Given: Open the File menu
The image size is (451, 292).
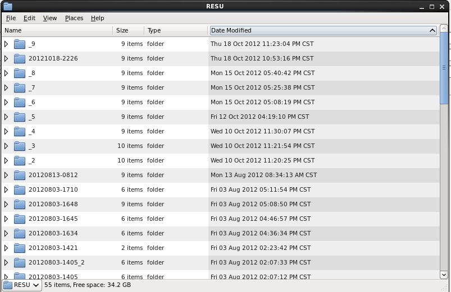Looking at the screenshot, I should (11, 18).
